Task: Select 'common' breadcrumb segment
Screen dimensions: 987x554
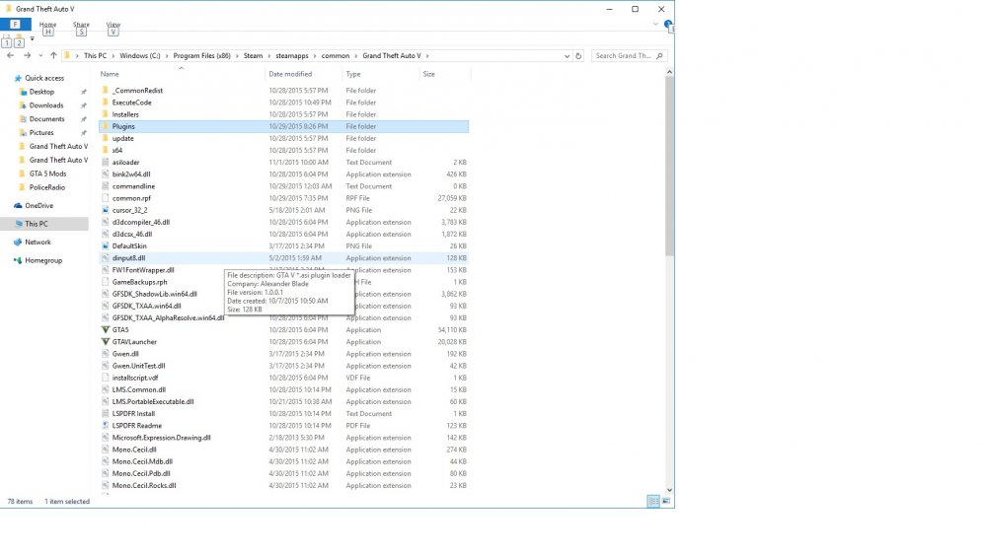Action: (x=336, y=56)
